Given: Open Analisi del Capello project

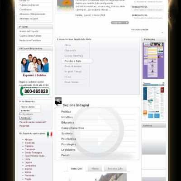Looking at the screenshot, I should tap(29, 31).
